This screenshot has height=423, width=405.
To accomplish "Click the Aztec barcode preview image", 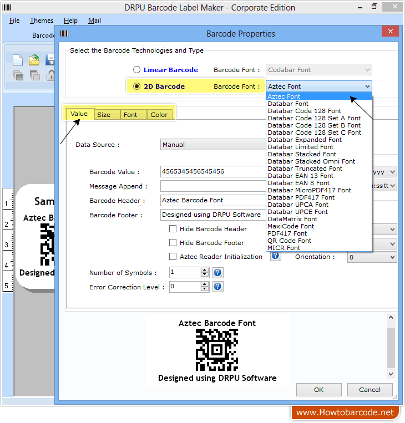I will coord(217,350).
